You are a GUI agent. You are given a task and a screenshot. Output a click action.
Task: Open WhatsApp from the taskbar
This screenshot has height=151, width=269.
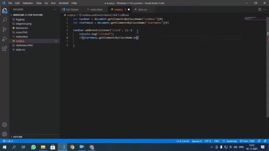pyautogui.click(x=34, y=147)
